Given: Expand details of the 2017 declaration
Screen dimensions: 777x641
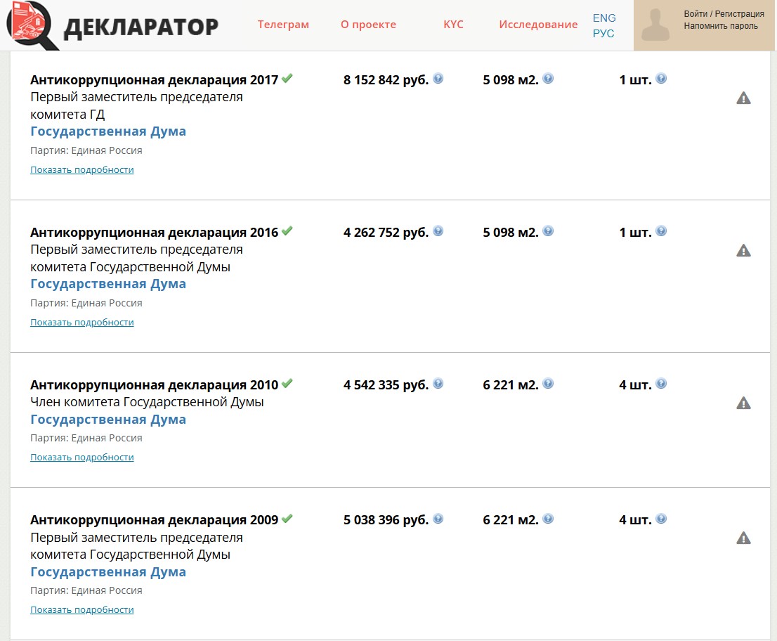Looking at the screenshot, I should pos(81,170).
